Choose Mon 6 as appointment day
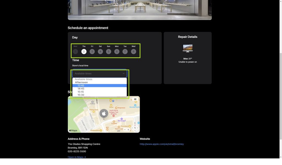282x165 pixels. (x=117, y=51)
